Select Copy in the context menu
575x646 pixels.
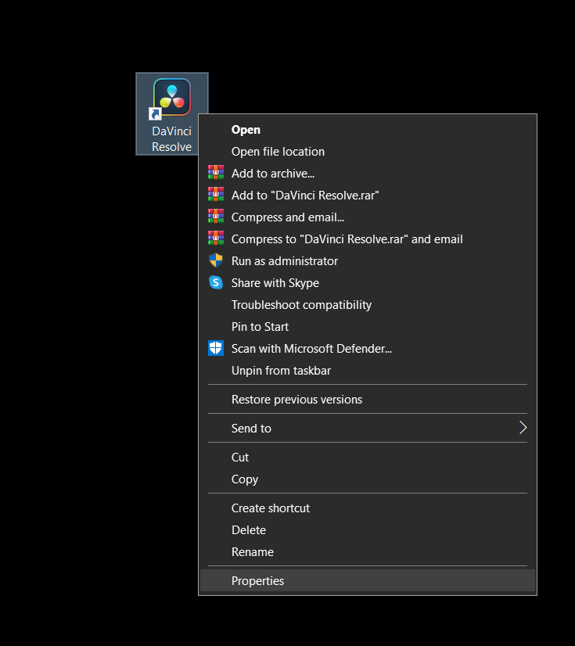(368, 479)
